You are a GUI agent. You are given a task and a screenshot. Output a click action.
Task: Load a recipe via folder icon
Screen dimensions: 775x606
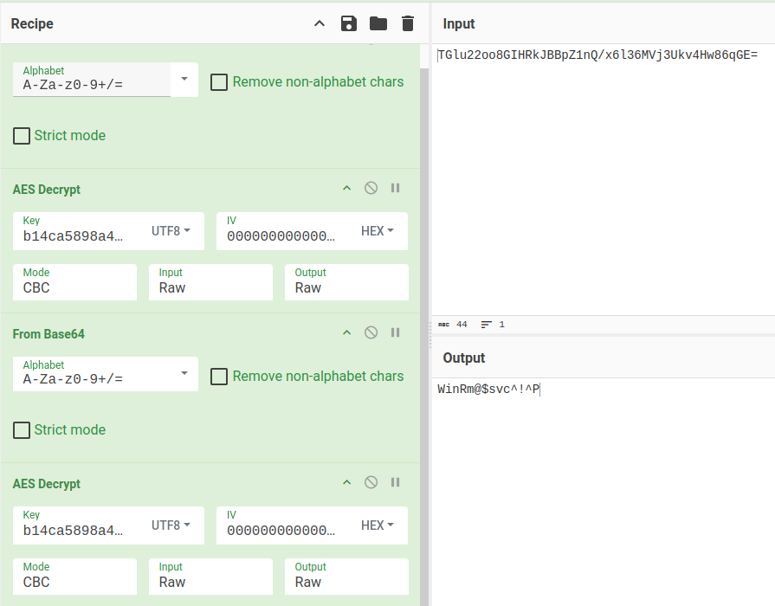coord(378,24)
